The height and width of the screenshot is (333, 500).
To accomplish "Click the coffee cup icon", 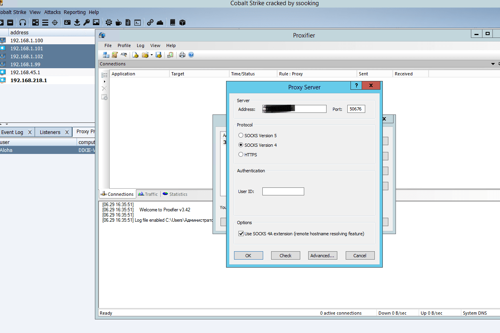I will click(x=118, y=22).
